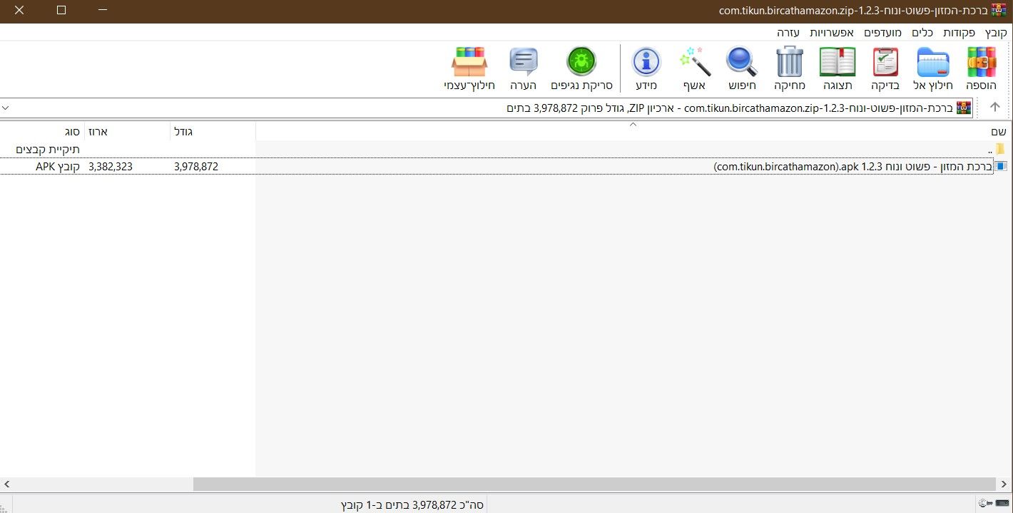Screen dimensions: 1013x513
Task: Click the חיפוש (Find) magnifier icon
Action: 742,63
